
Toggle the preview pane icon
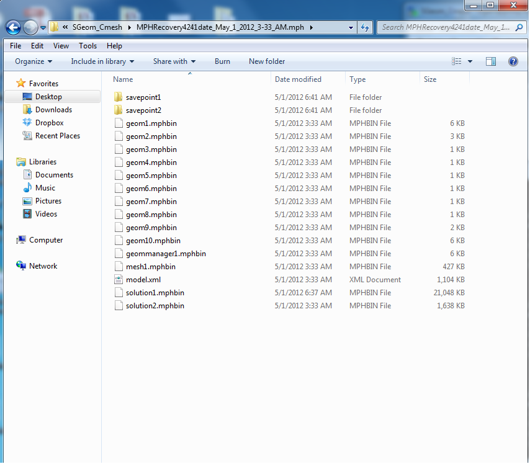(x=491, y=61)
